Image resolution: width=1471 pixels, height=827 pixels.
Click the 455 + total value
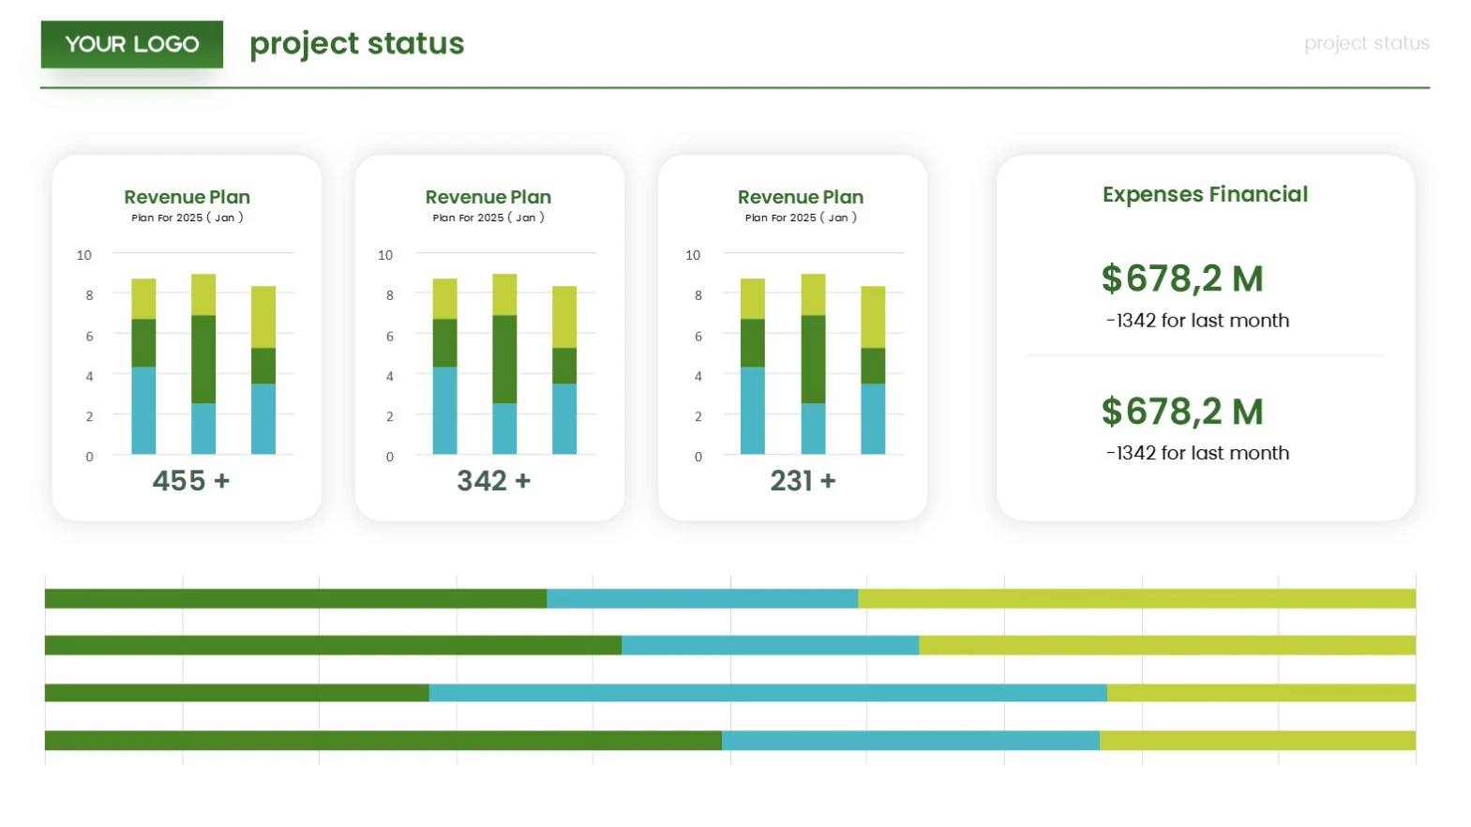pos(191,481)
